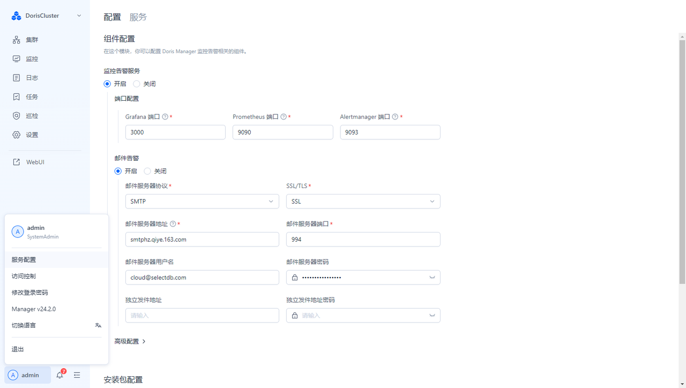Click the admin user button at bottom
Screen dimensions: 686x388
click(27, 375)
